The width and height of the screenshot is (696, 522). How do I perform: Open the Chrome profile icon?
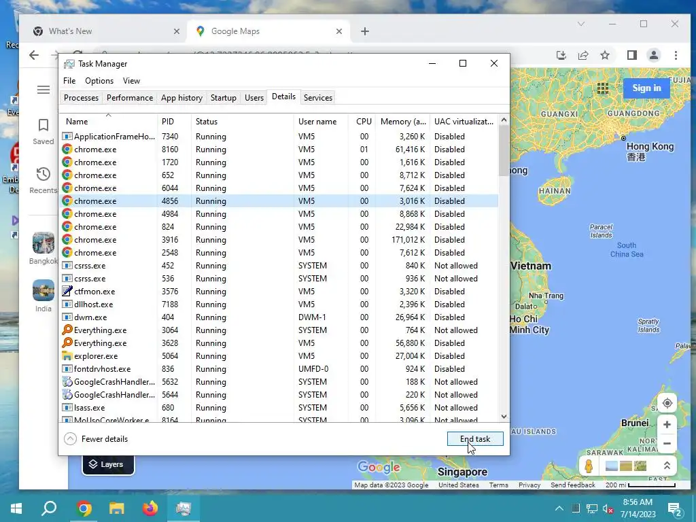point(654,55)
